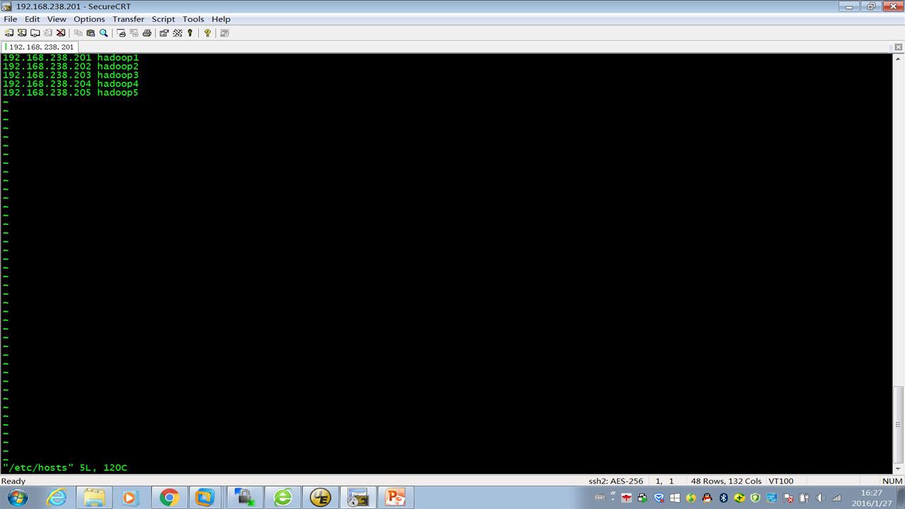Open the green e browser taskbar icon

click(x=283, y=498)
